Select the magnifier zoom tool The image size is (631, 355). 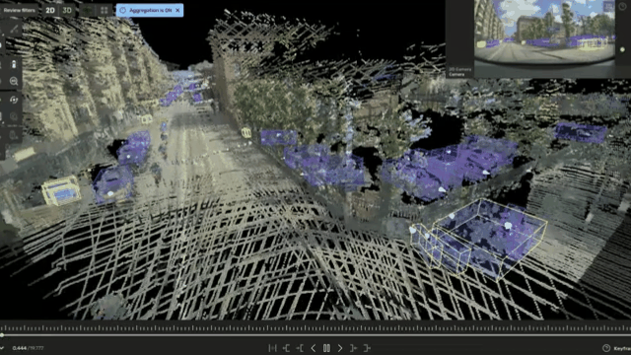click(x=14, y=82)
